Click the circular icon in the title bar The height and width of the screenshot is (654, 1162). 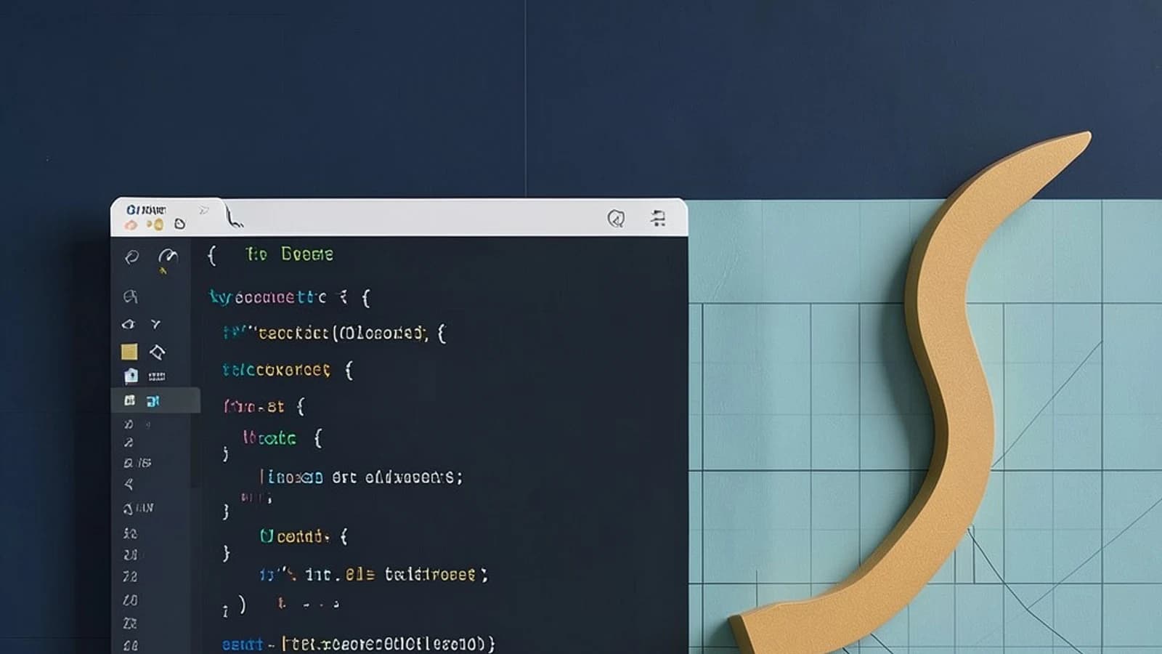pos(616,219)
